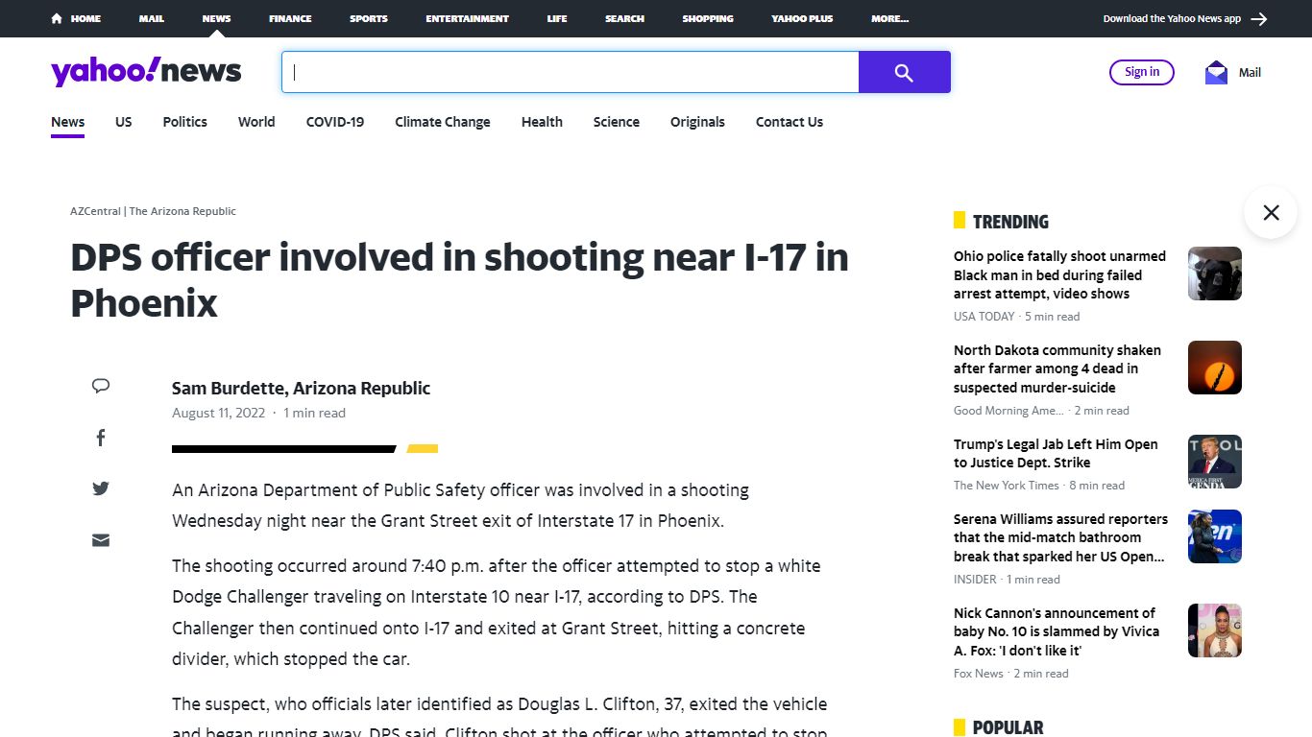Open Serena Williams assured reporters story
The height and width of the screenshot is (737, 1312).
pos(1061,538)
